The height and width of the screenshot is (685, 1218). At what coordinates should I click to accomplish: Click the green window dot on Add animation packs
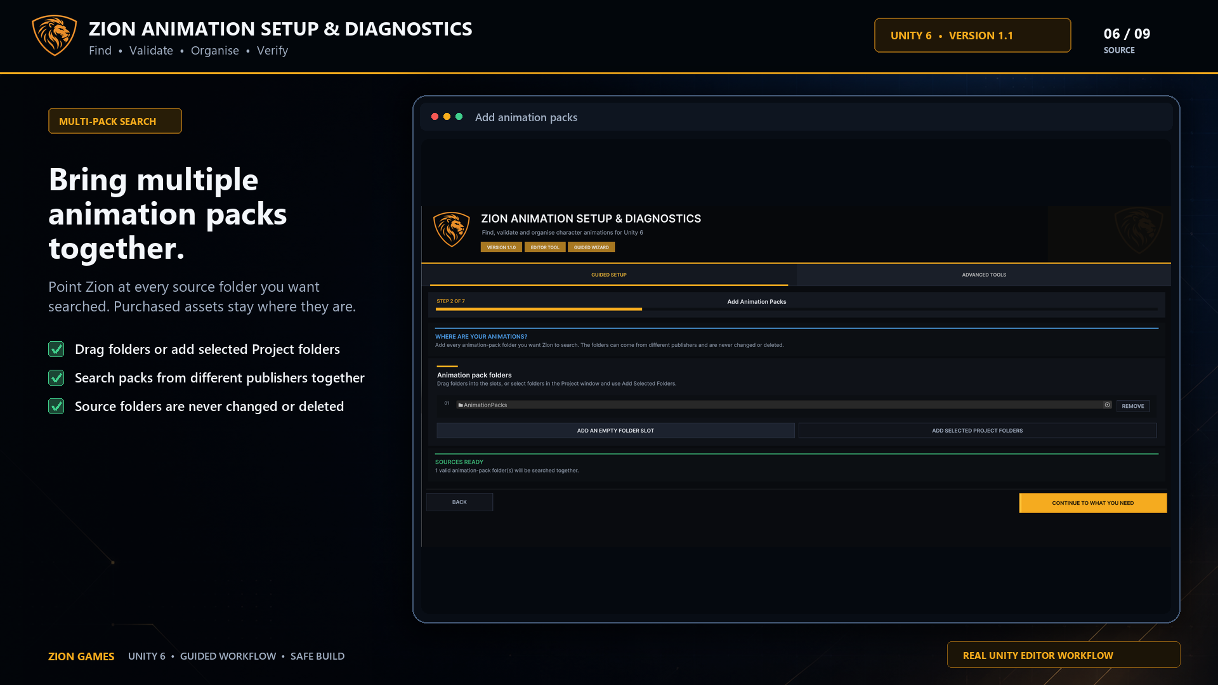tap(459, 117)
